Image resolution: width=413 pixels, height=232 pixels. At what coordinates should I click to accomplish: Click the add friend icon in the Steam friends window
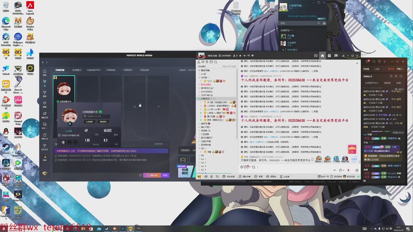click(324, 23)
